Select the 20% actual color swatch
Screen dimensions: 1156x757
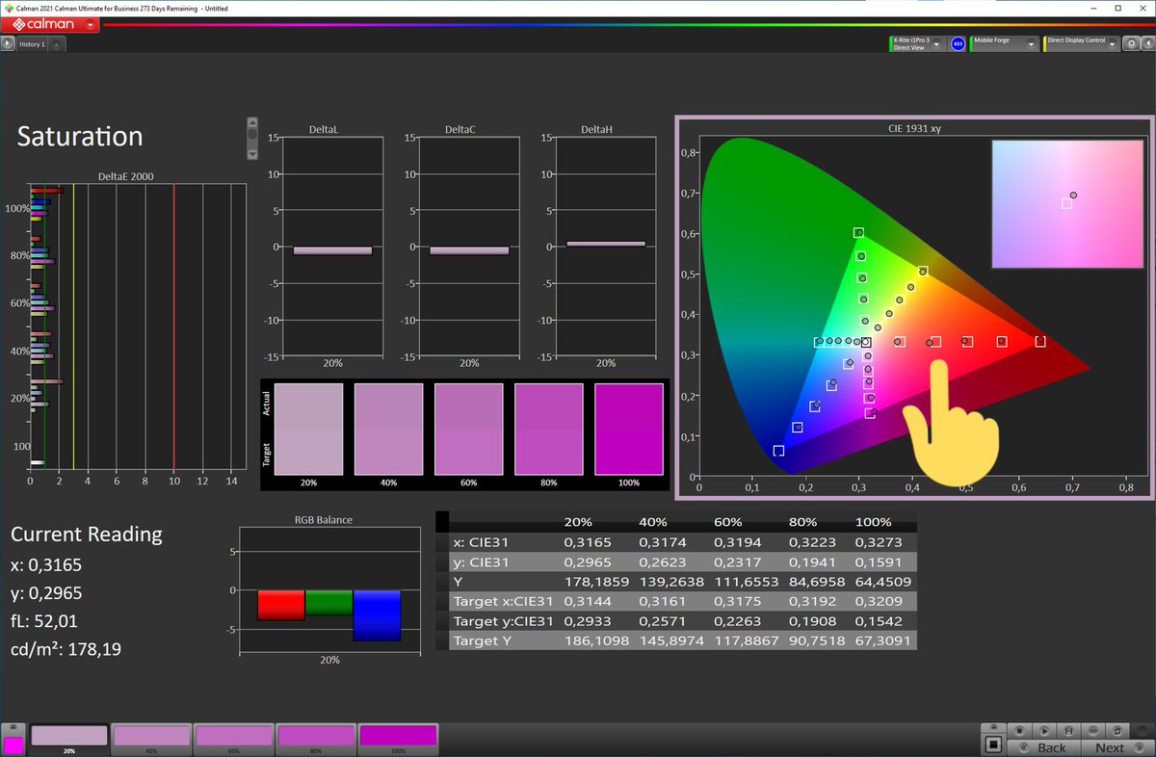click(308, 407)
